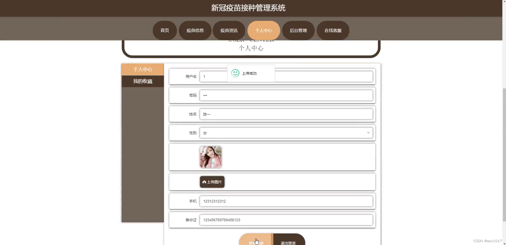The height and width of the screenshot is (245, 506).
Task: Click the 新冠疫苗接种管理系统 site title
Action: (x=248, y=8)
